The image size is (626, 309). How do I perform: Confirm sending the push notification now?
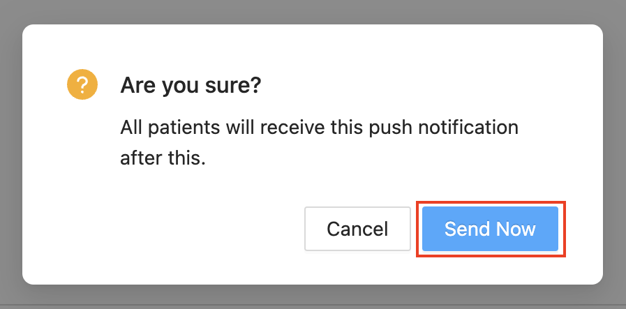point(490,229)
